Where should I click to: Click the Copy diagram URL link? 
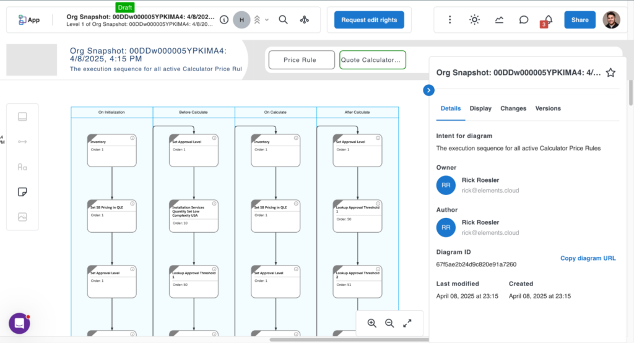coord(588,258)
